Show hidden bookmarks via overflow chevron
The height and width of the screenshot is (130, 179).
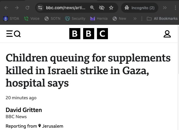point(135,19)
